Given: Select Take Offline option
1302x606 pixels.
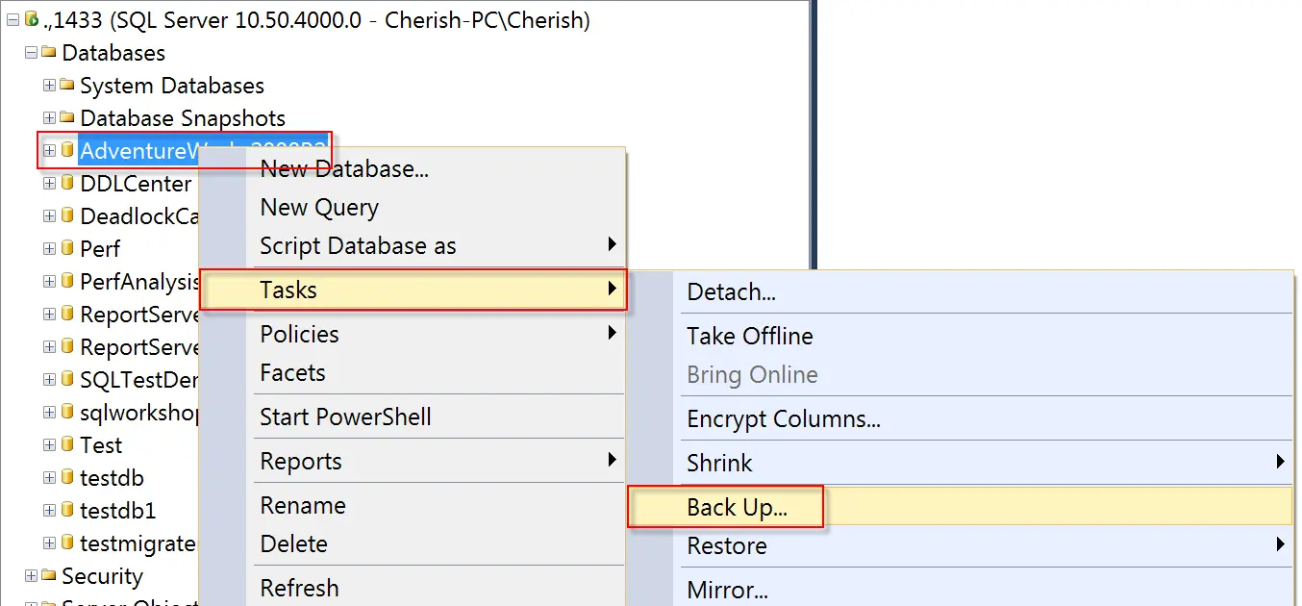Looking at the screenshot, I should (x=749, y=336).
